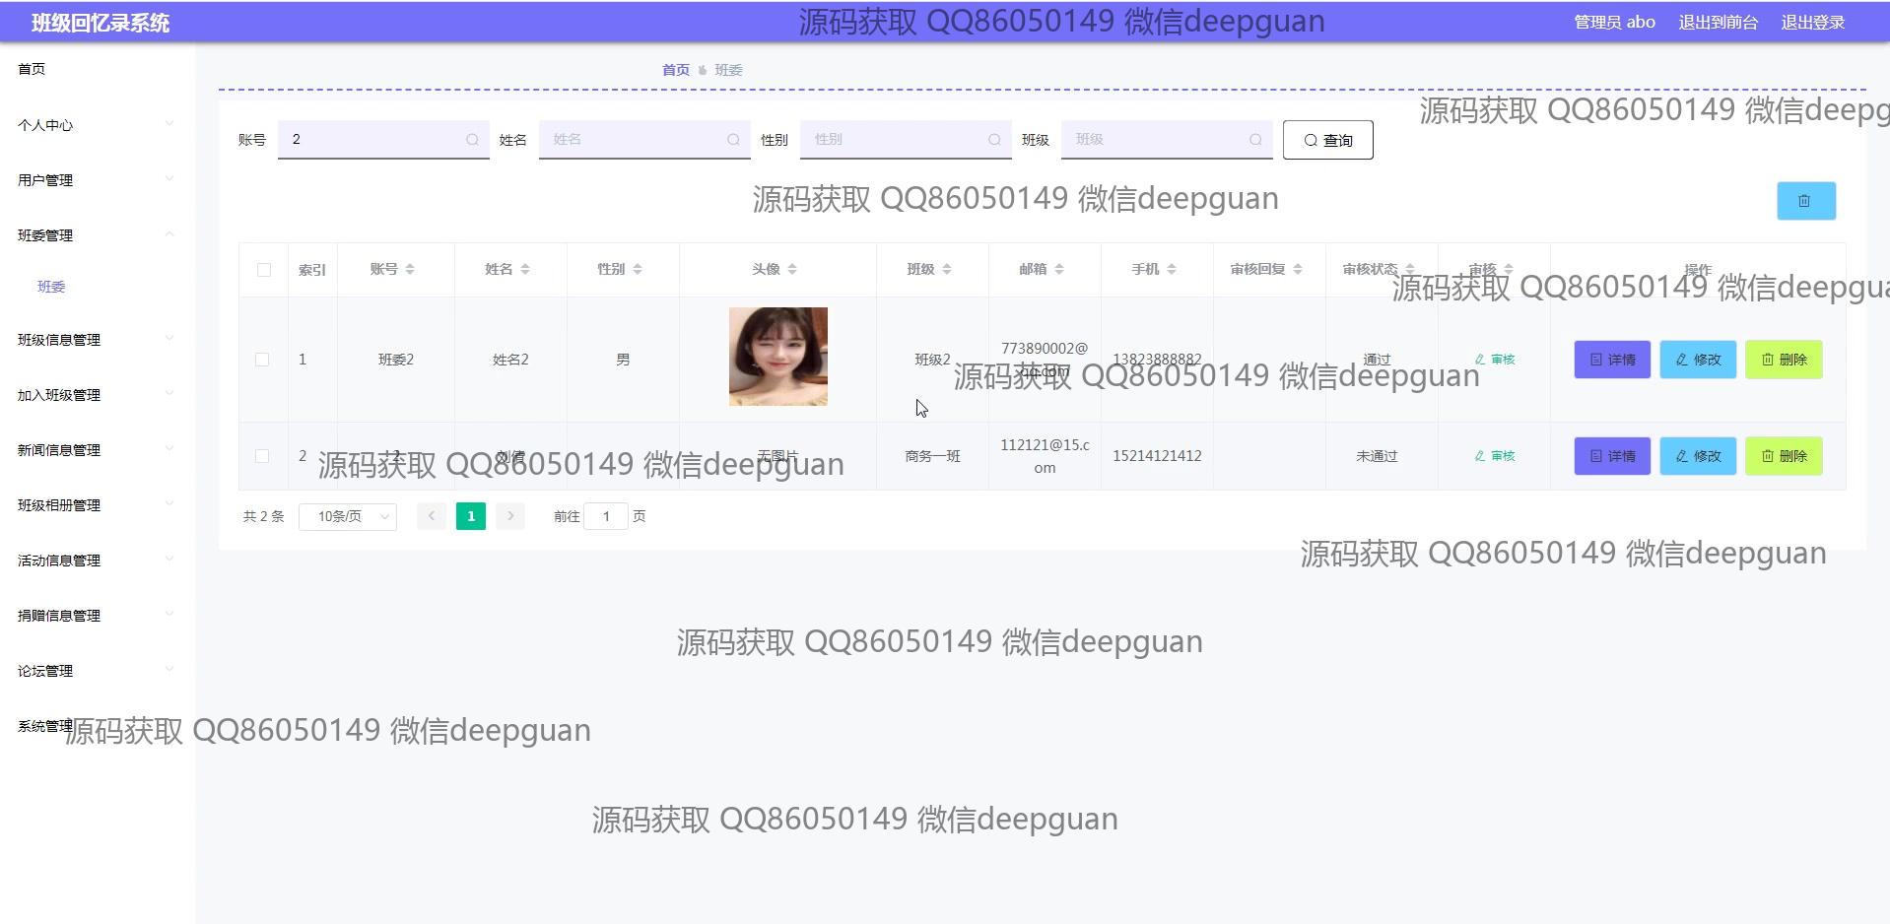Image resolution: width=1890 pixels, height=924 pixels.
Task: Click the avatar thumbnail of 班委2
Action: [x=777, y=357]
